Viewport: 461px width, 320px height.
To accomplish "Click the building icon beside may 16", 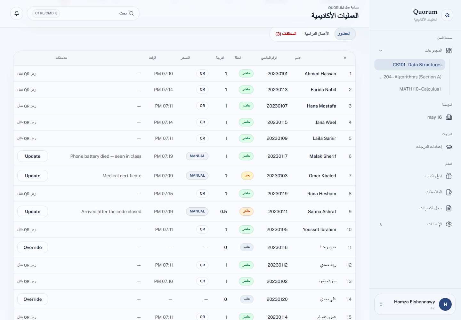I will (x=449, y=117).
